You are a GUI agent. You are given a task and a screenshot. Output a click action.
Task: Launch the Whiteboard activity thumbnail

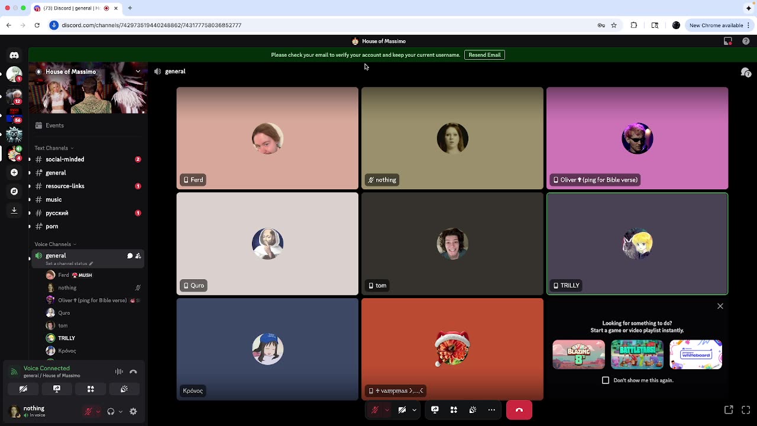pyautogui.click(x=695, y=354)
